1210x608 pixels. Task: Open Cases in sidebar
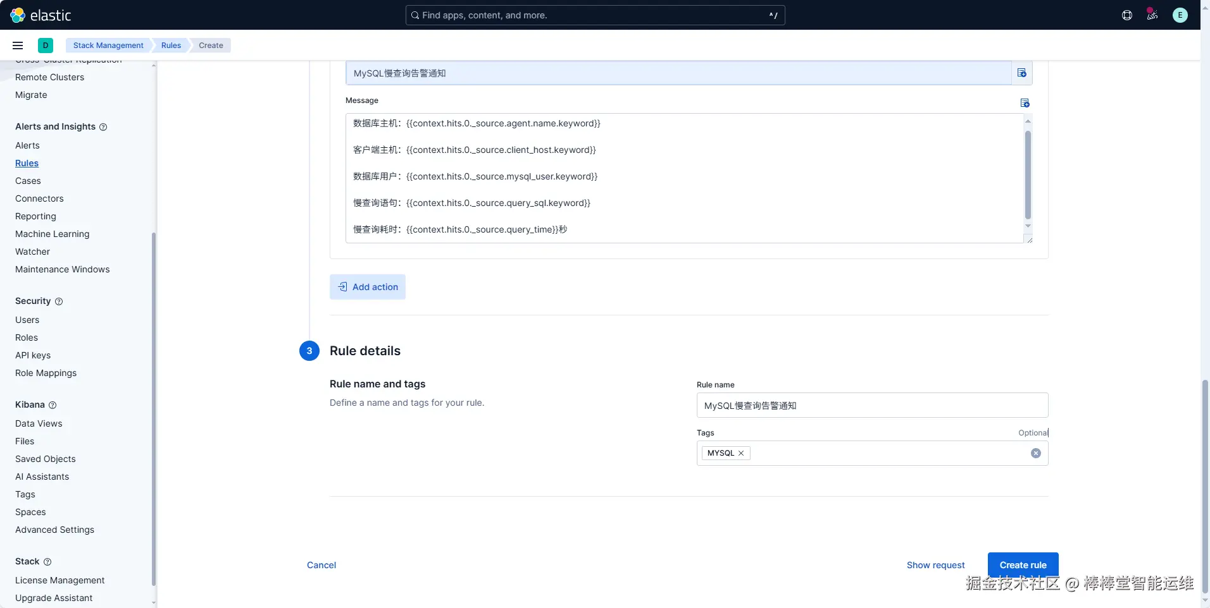coord(28,181)
